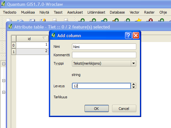171x128 pixels.
Task: Decrease Leveys value with down arrow
Action: (x=133, y=87)
